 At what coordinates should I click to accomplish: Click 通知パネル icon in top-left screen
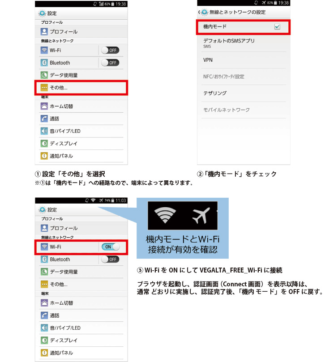tap(44, 156)
